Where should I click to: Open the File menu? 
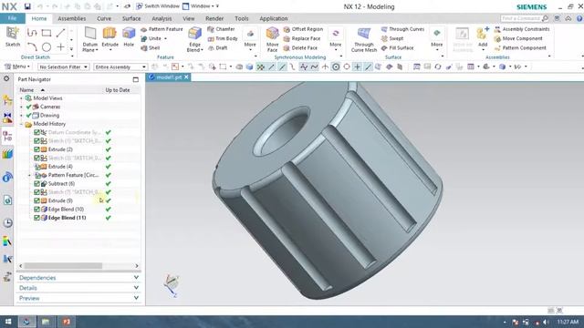(12, 18)
